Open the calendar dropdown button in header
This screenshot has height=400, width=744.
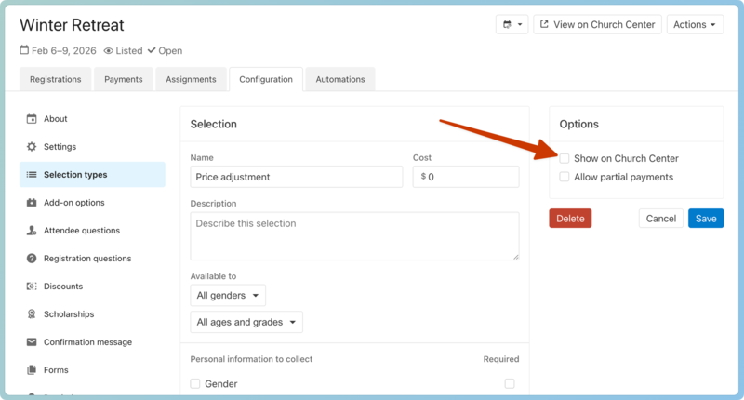(x=511, y=25)
